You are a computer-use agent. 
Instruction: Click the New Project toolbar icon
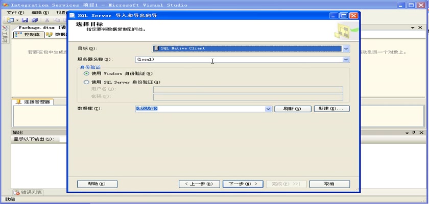pyautogui.click(x=10, y=20)
